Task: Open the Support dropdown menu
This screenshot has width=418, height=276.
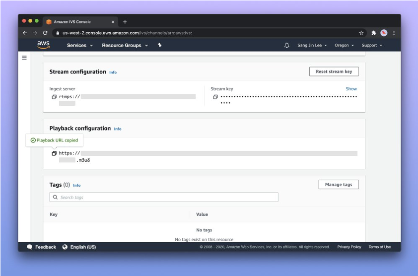Action: coord(372,45)
